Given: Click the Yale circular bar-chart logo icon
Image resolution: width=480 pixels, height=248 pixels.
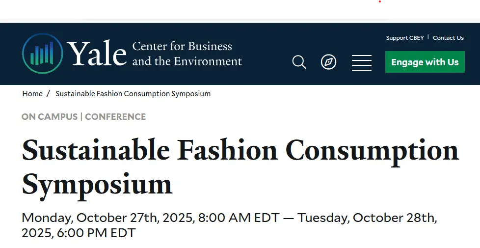Looking at the screenshot, I should pos(42,54).
